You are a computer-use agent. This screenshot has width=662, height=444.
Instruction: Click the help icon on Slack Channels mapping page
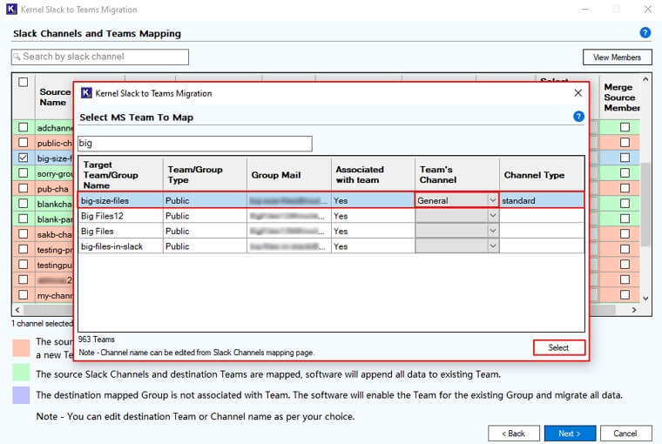pos(645,32)
